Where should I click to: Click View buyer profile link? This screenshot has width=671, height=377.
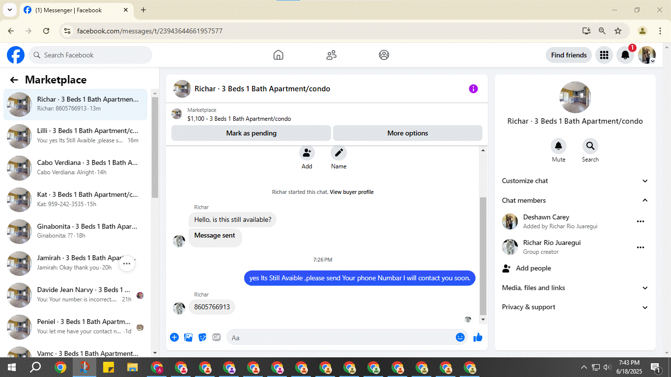pyautogui.click(x=352, y=192)
